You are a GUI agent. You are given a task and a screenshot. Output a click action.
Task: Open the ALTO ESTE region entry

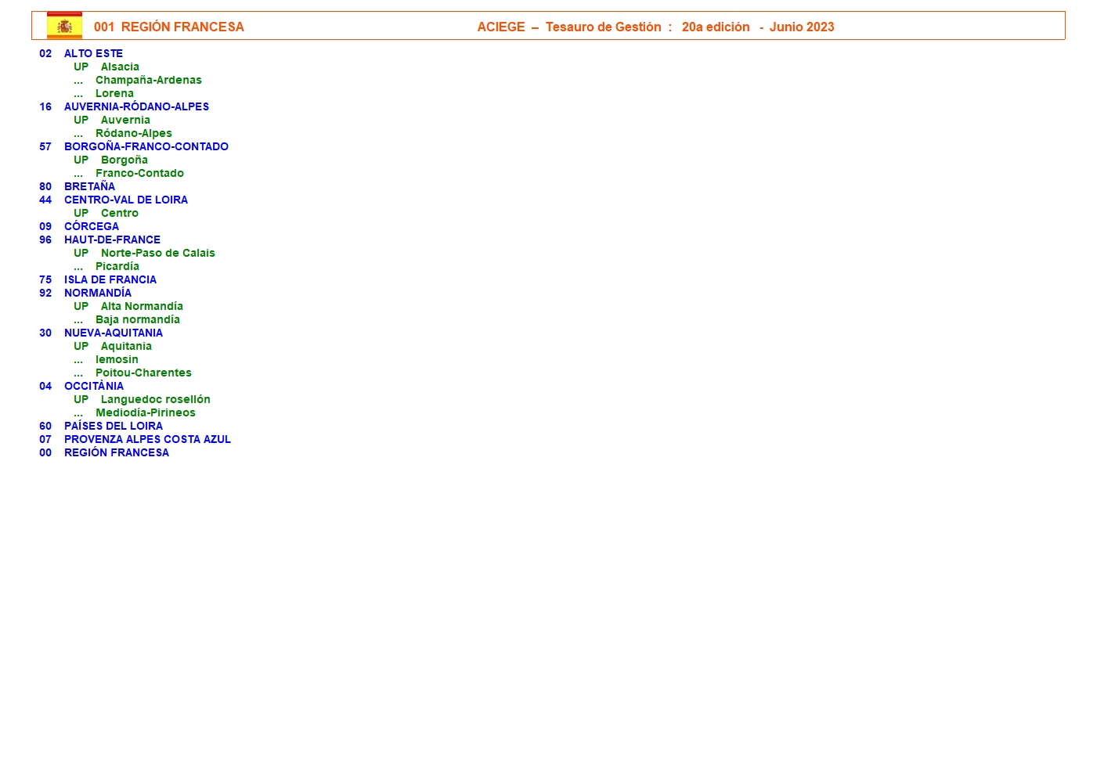coord(93,53)
